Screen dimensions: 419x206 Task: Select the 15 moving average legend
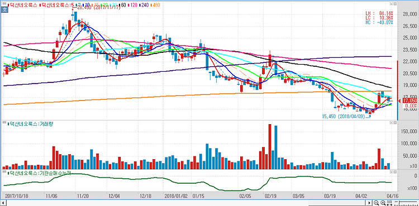pyautogui.click(x=97, y=5)
